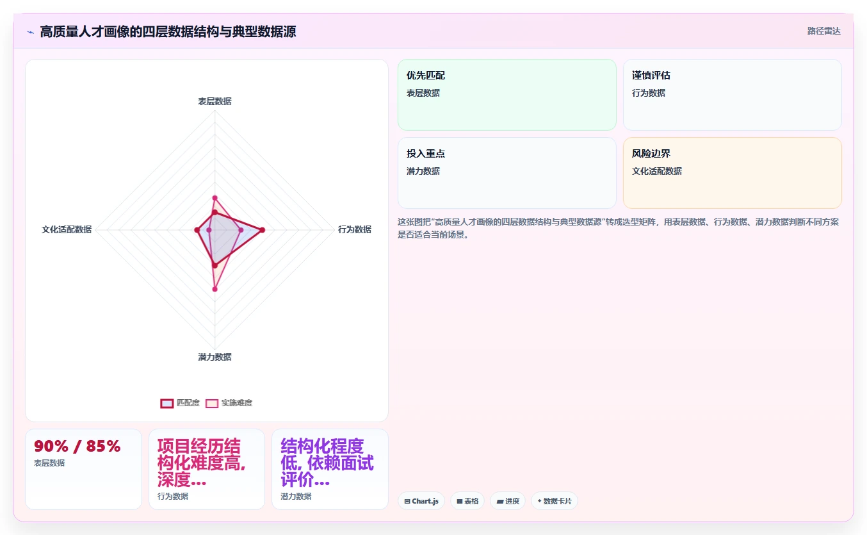
Task: Click the 数据卡片 tag
Action: click(555, 501)
